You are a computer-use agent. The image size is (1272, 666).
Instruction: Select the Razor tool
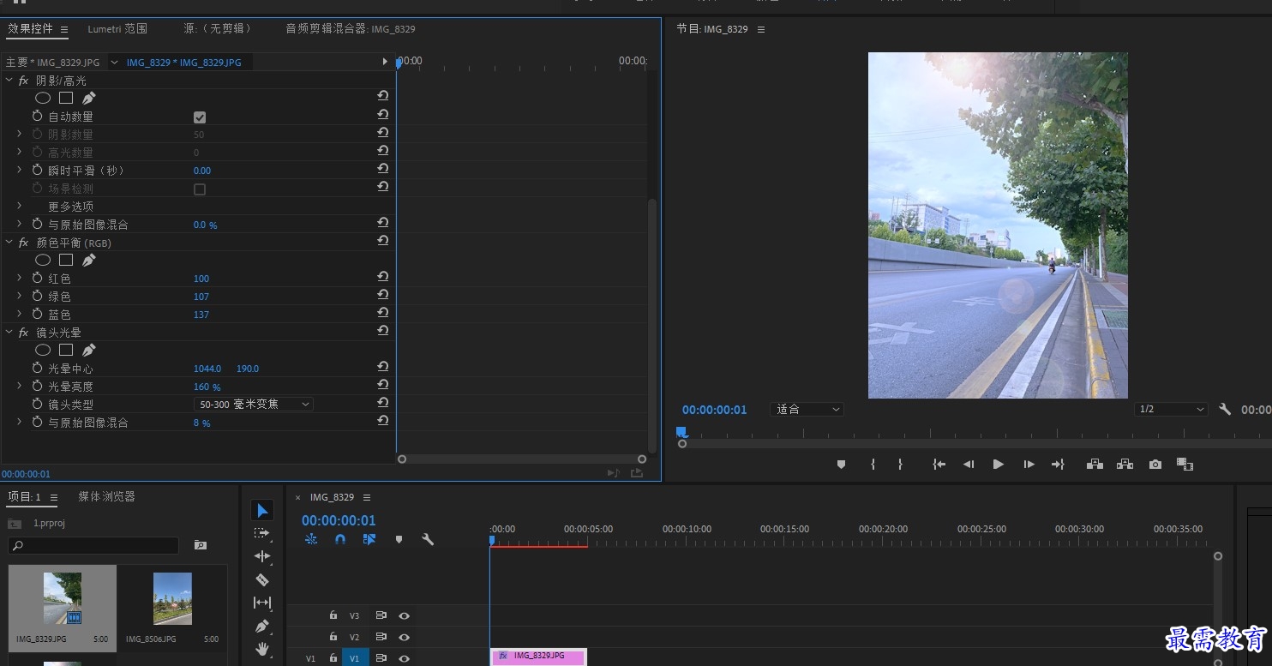pyautogui.click(x=262, y=579)
